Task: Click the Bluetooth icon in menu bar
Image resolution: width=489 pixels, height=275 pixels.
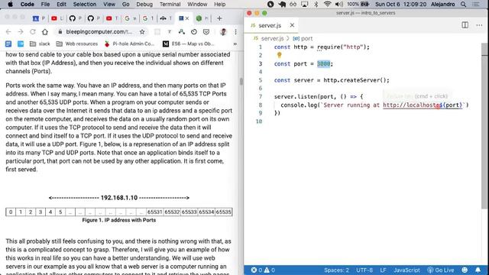Action: [x=316, y=4]
